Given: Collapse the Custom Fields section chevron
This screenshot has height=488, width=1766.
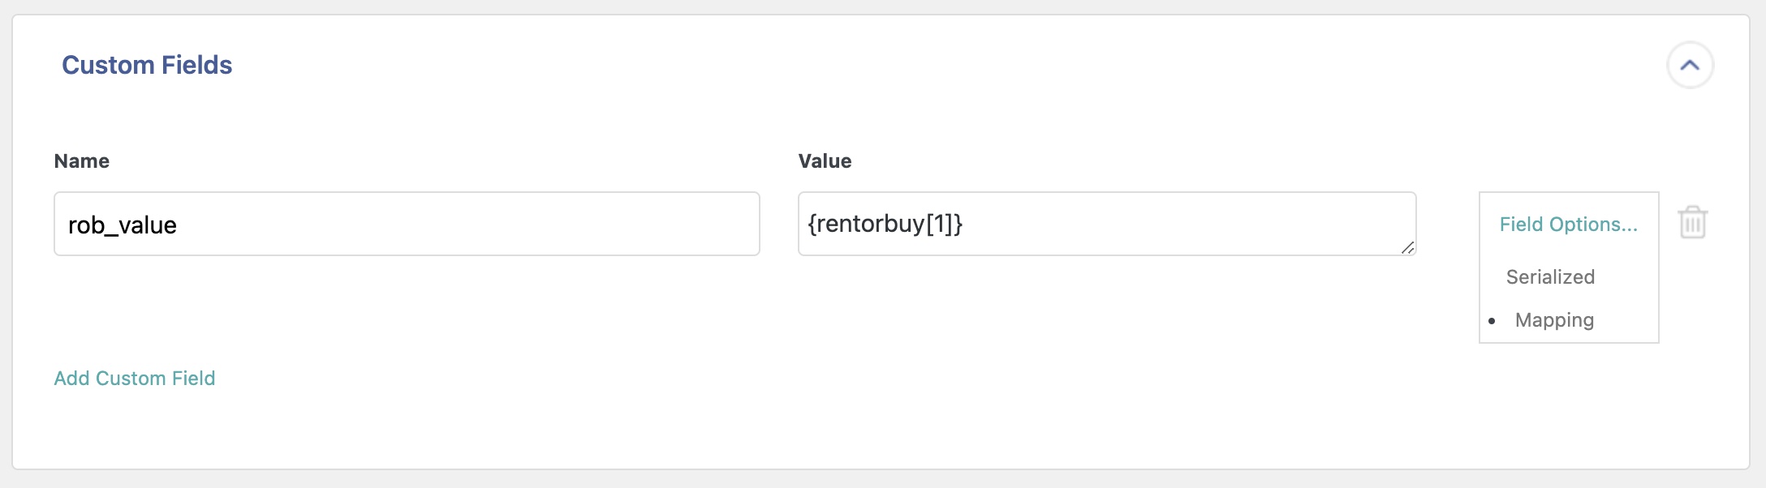Looking at the screenshot, I should point(1690,66).
